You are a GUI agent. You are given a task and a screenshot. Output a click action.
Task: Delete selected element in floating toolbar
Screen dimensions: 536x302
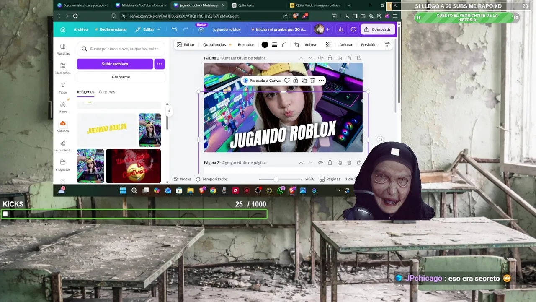(312, 81)
